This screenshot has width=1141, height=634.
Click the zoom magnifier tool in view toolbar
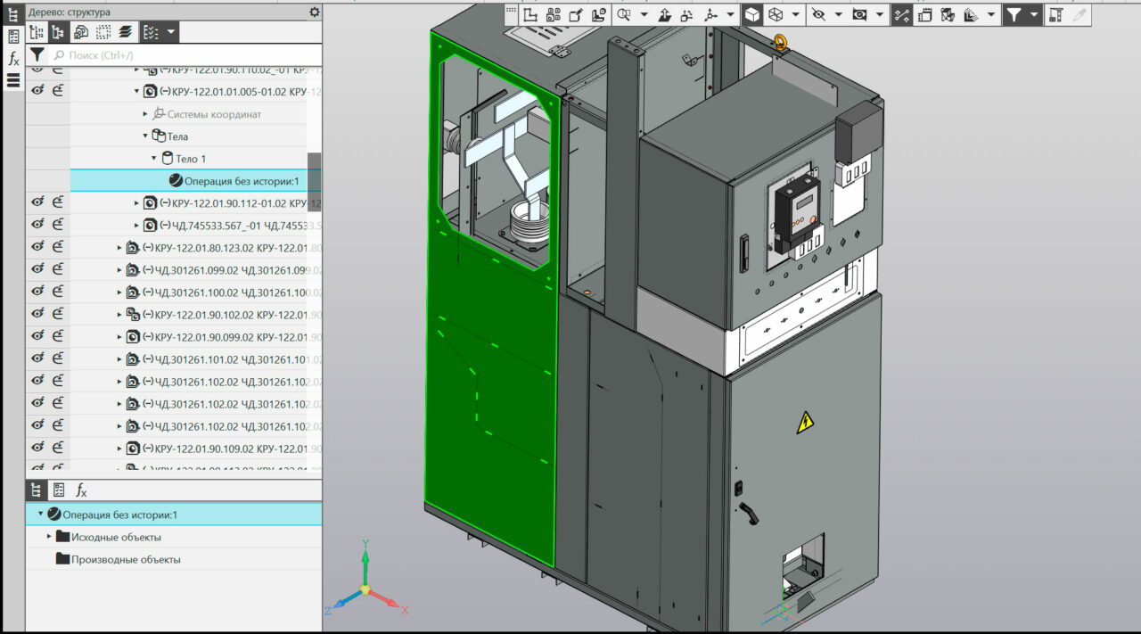pyautogui.click(x=624, y=14)
